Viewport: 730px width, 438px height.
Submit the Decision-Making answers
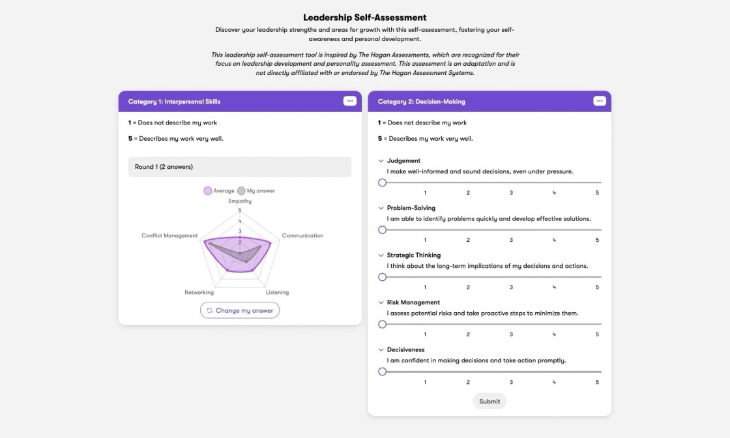click(x=489, y=401)
